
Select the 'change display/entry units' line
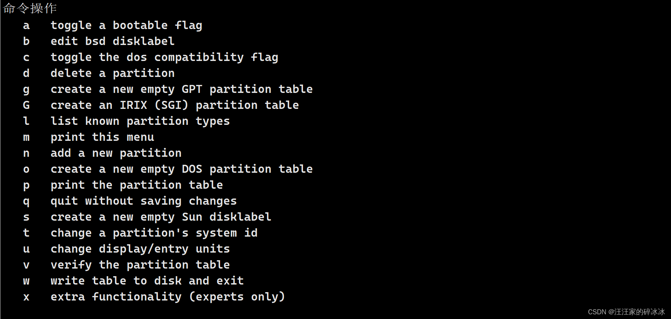click(140, 249)
